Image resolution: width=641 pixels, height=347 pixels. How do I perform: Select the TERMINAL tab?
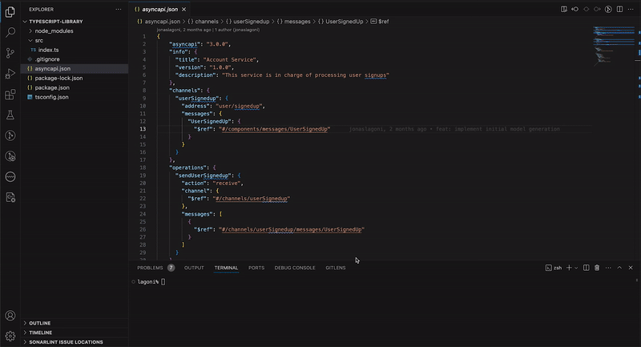pyautogui.click(x=226, y=268)
